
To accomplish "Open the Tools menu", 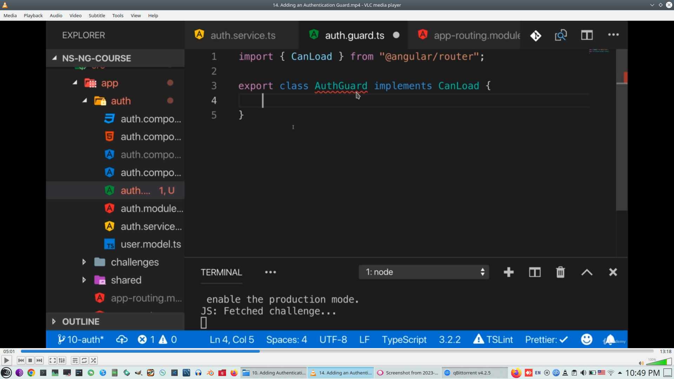I will tap(118, 15).
